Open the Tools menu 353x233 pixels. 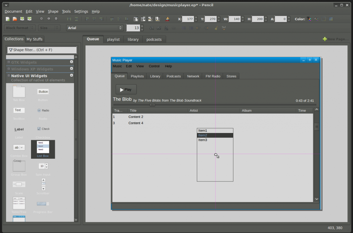[x=66, y=11]
